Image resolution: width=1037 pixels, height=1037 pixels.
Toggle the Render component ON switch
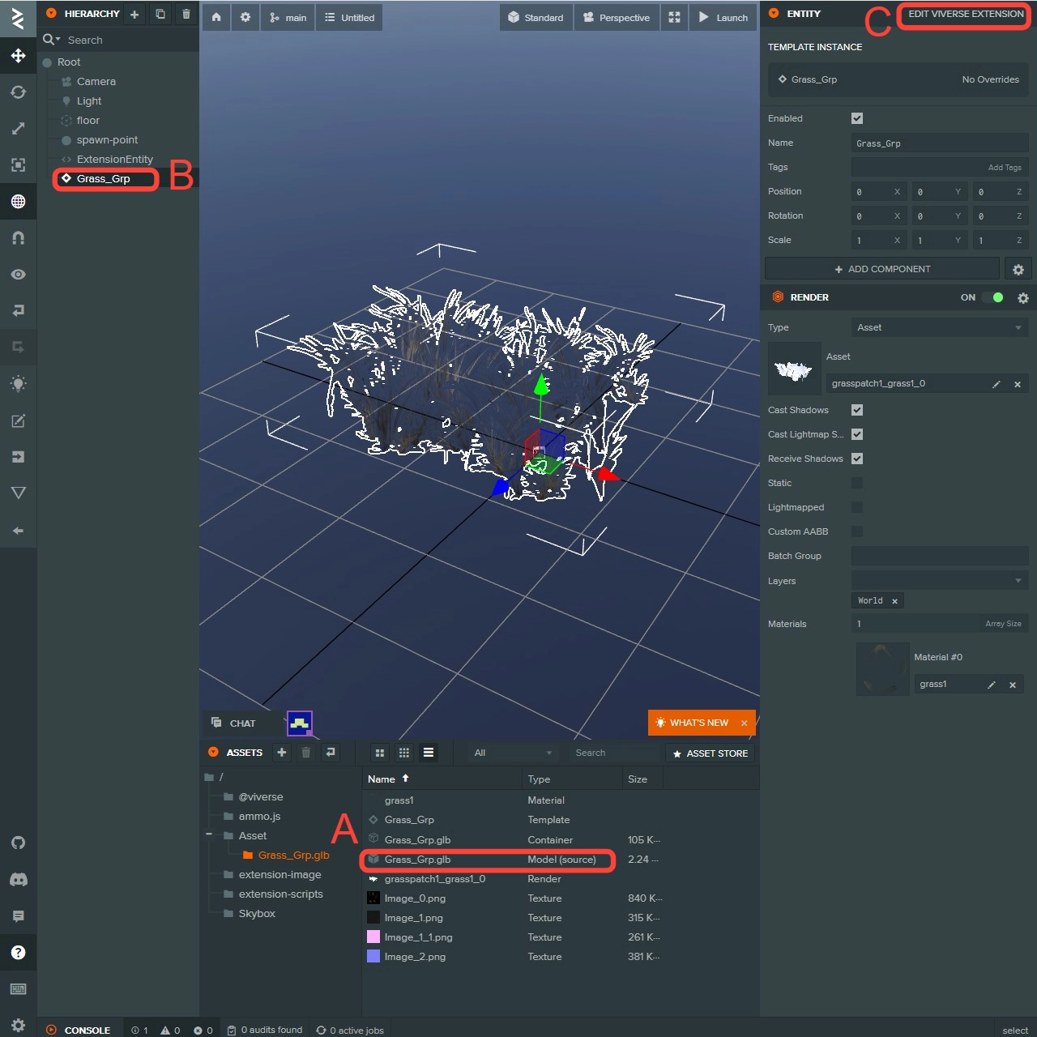click(x=993, y=297)
